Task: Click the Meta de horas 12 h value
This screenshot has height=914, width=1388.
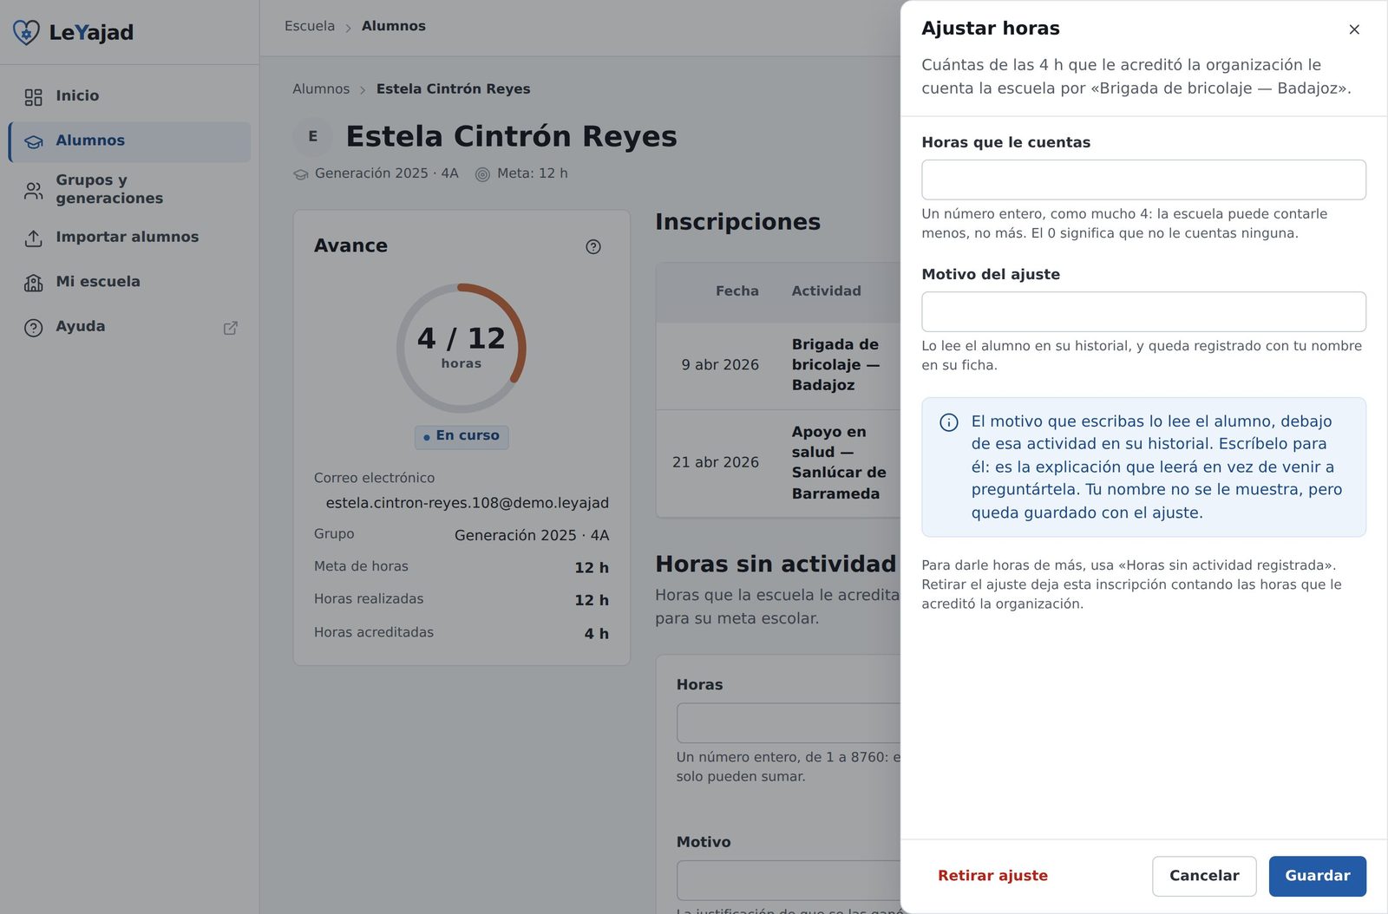Action: pos(592,568)
